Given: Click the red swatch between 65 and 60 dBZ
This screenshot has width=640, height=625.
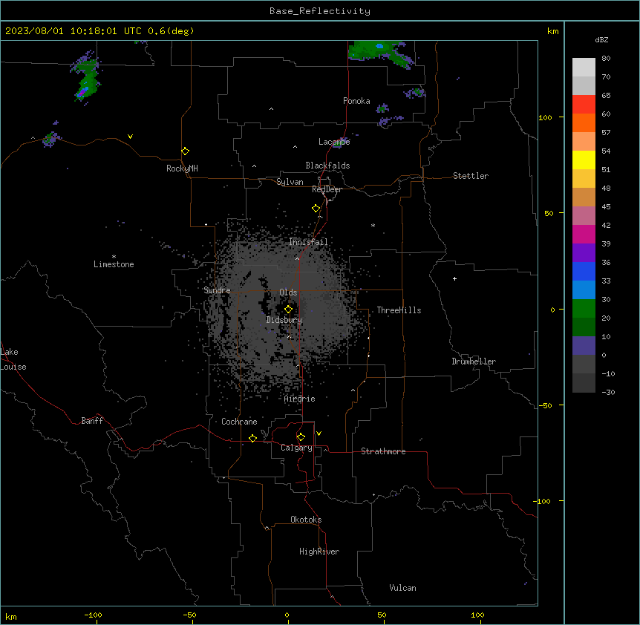Looking at the screenshot, I should click(584, 104).
